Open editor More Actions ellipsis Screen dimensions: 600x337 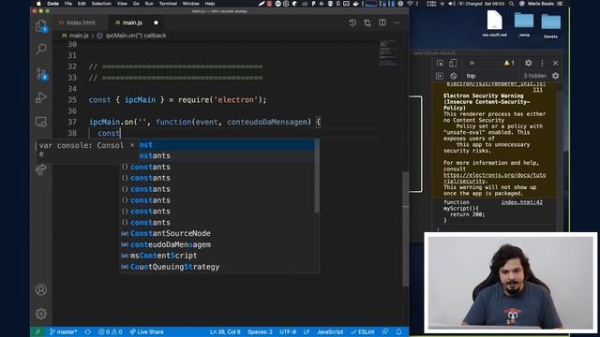pyautogui.click(x=397, y=22)
